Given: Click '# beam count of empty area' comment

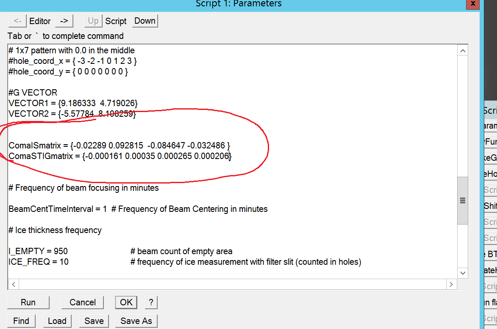Looking at the screenshot, I should click(181, 251).
